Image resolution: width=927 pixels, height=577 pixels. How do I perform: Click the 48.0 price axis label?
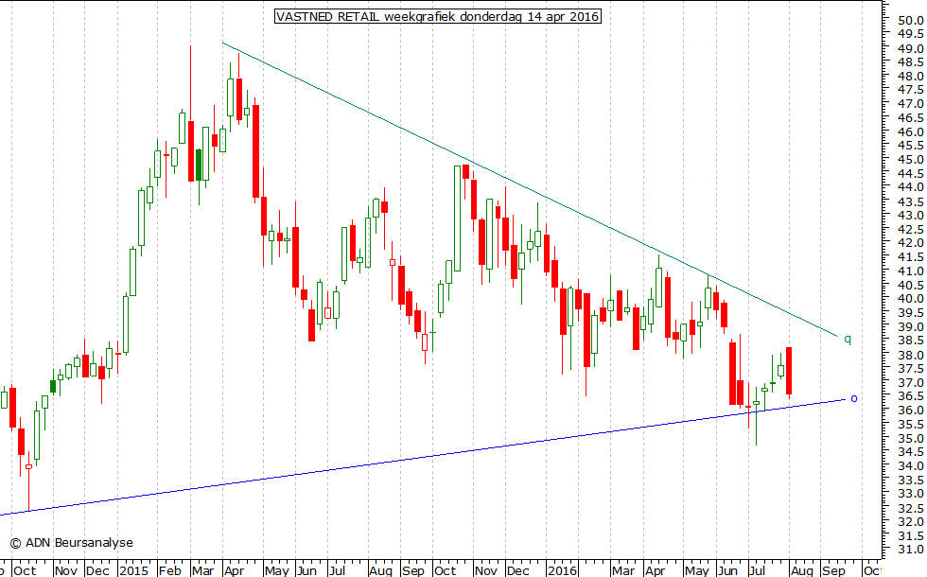[x=911, y=77]
